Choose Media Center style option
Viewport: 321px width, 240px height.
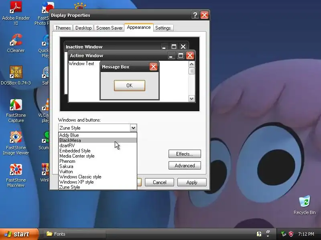[98, 156]
